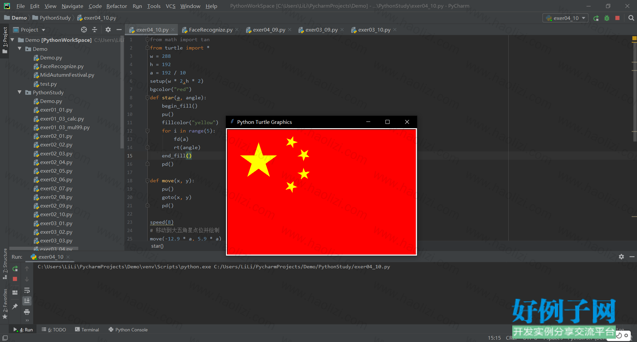This screenshot has width=637, height=342.
Task: Open the Structure side panel
Action: coord(5,263)
